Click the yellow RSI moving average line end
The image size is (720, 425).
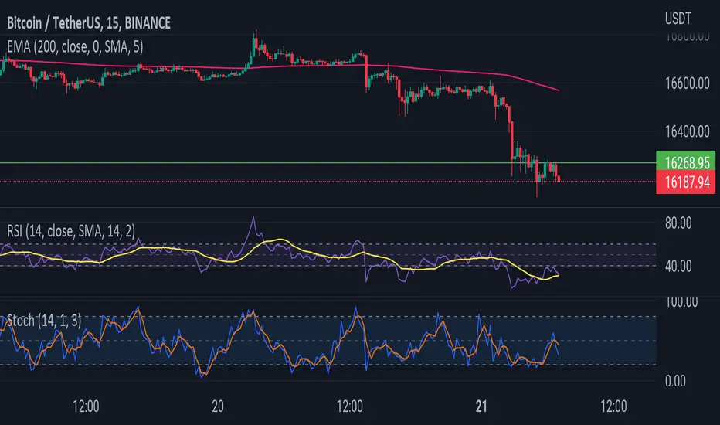(x=558, y=276)
